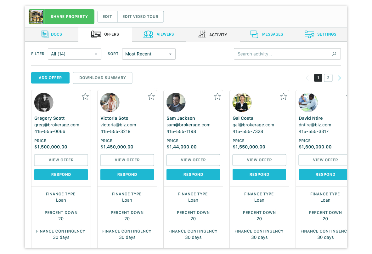Click the Settings tab sliders icon
The width and height of the screenshot is (372, 254).
point(309,34)
